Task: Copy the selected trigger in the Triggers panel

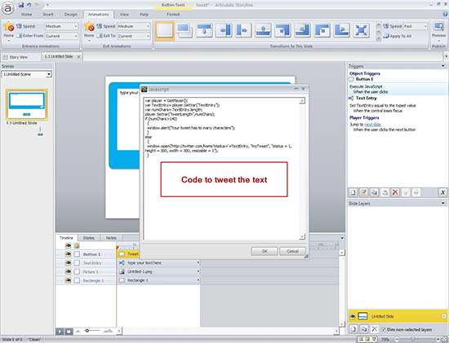Action: 374,192
